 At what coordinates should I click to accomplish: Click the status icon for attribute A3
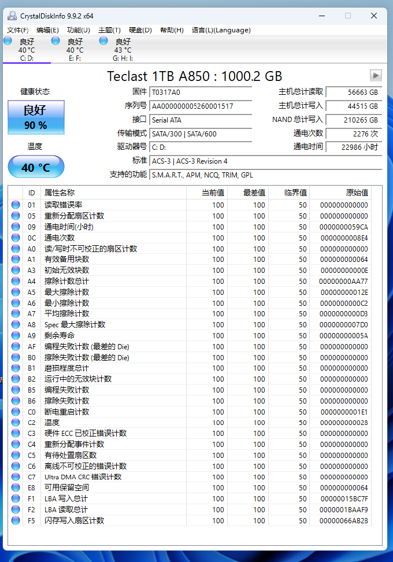[16, 270]
